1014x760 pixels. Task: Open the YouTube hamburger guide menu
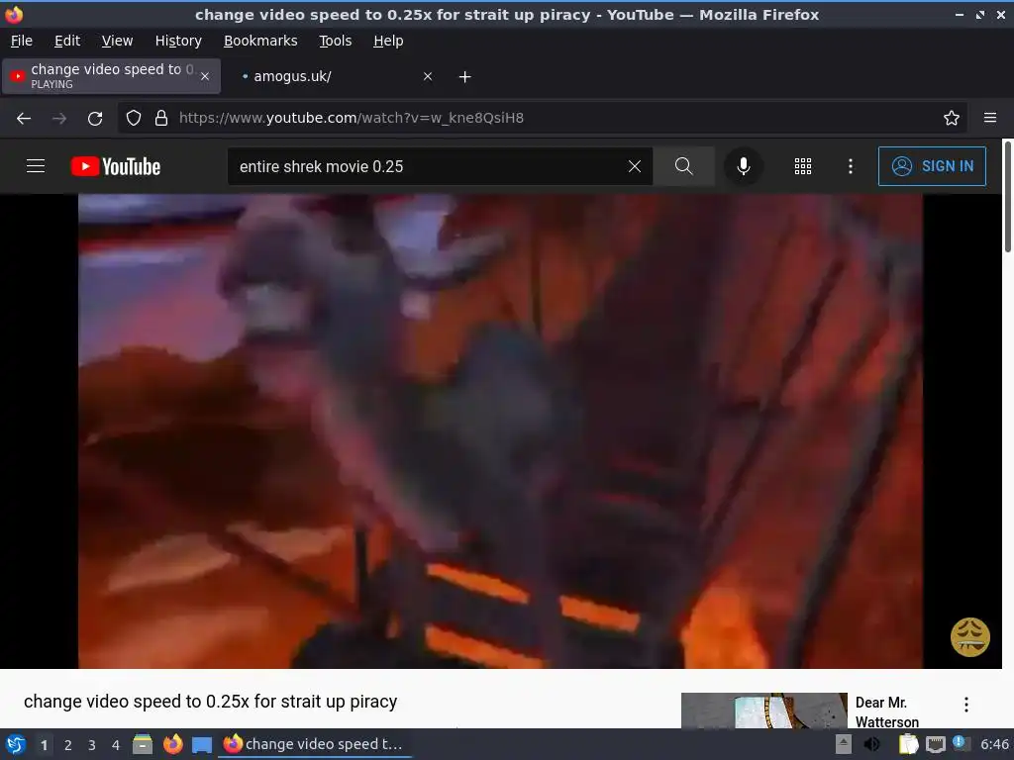point(36,166)
